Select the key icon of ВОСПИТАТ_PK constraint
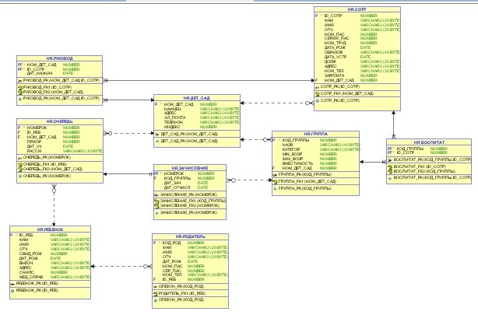The image size is (478, 315). (390, 160)
